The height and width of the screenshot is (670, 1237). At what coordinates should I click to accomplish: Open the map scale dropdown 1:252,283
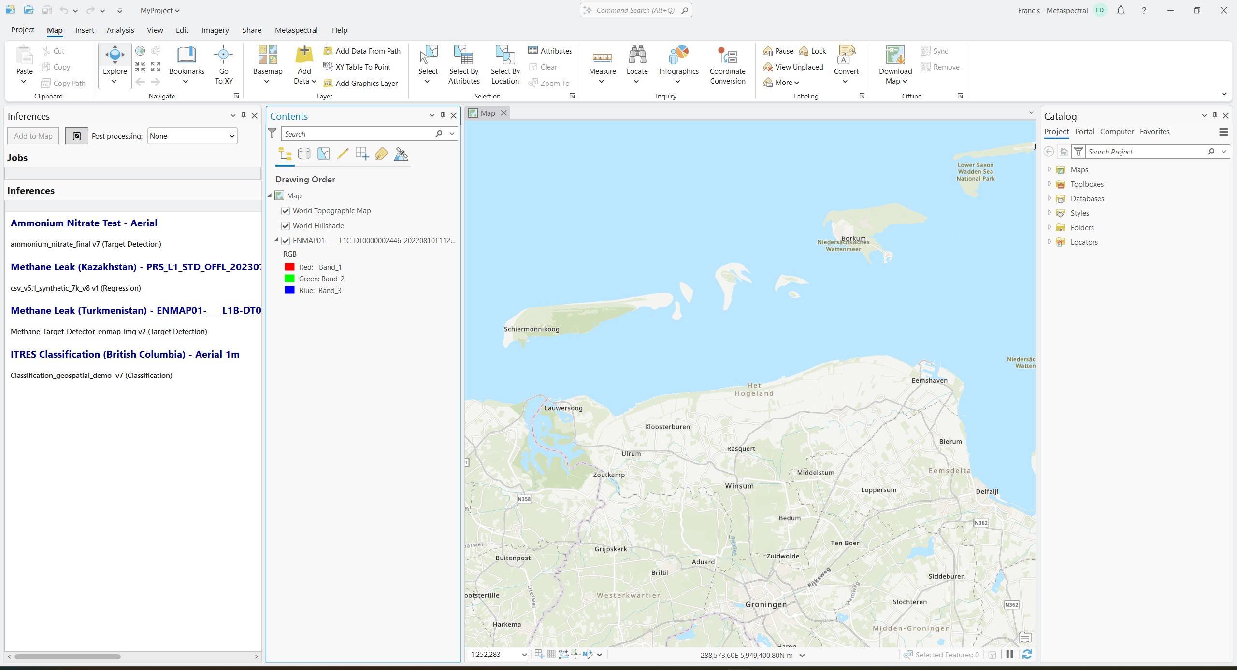pyautogui.click(x=524, y=655)
